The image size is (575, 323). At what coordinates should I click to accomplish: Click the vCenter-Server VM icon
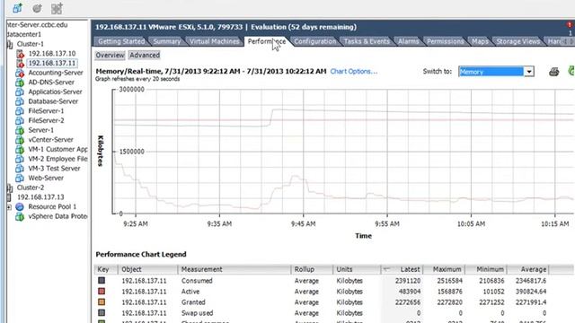[x=20, y=140]
